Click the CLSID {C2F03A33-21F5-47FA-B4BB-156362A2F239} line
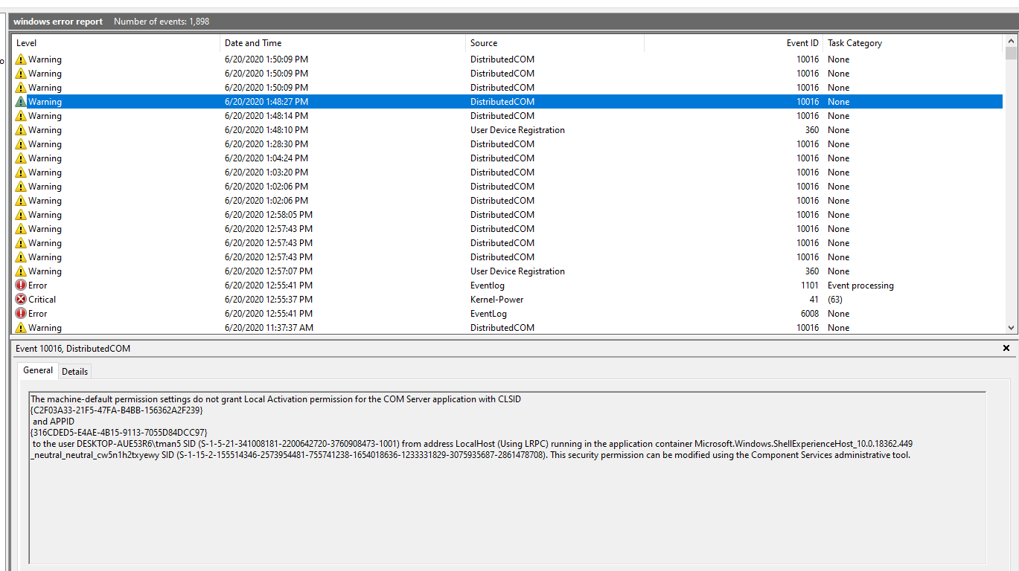Image resolution: width=1019 pixels, height=571 pixels. 116,410
